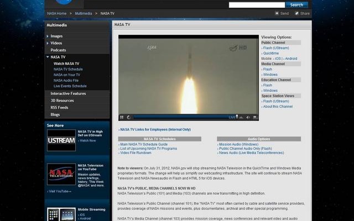
Task: Open Public Channel Audio Only (Flash)
Action: 246,149
